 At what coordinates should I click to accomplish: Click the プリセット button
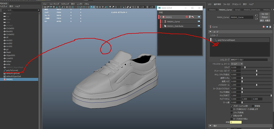[x=264, y=17]
